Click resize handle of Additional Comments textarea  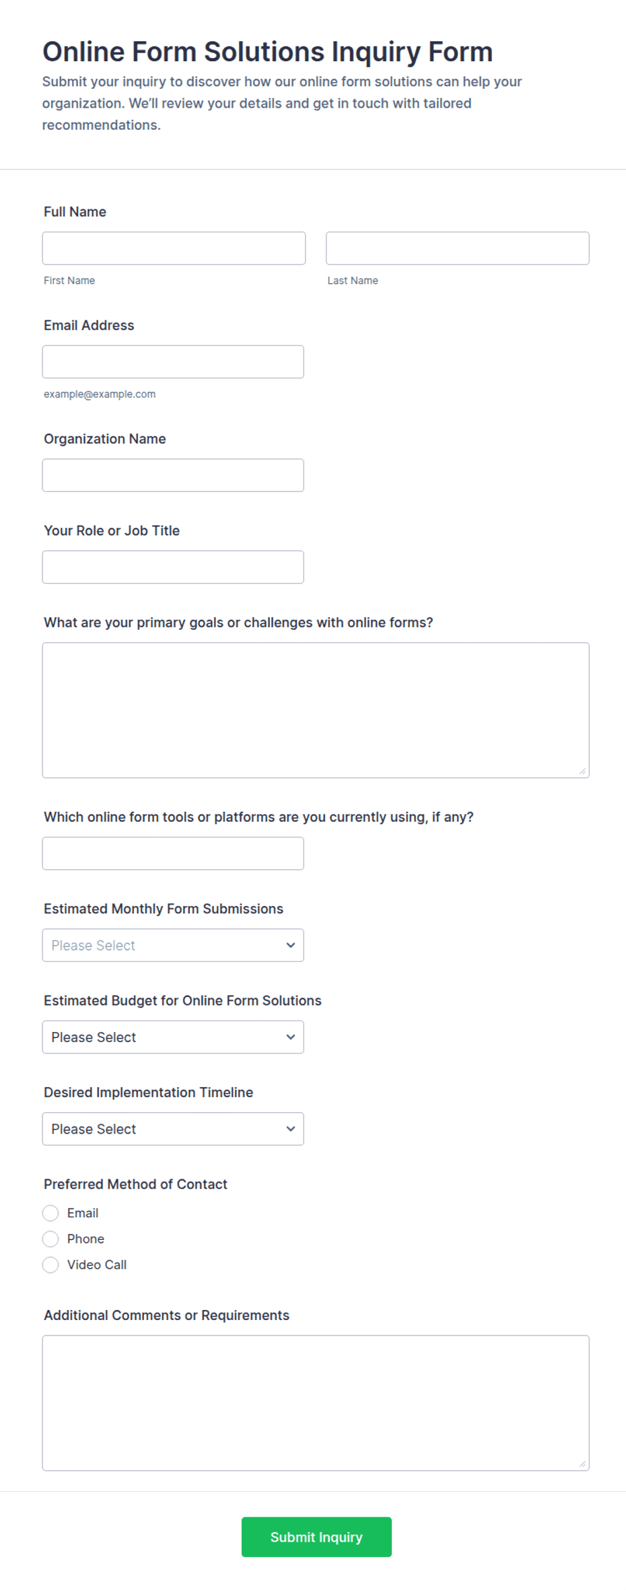tap(582, 1463)
